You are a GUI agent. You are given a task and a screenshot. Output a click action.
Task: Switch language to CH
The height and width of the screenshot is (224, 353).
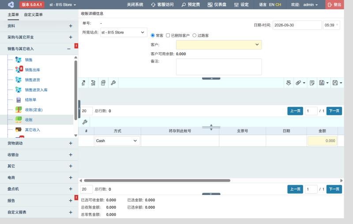click(278, 4)
